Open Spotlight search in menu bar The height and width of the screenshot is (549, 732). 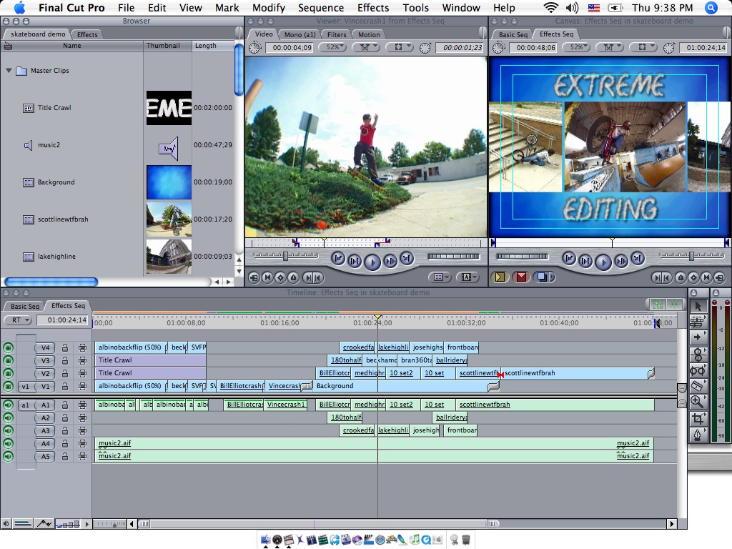coord(711,7)
